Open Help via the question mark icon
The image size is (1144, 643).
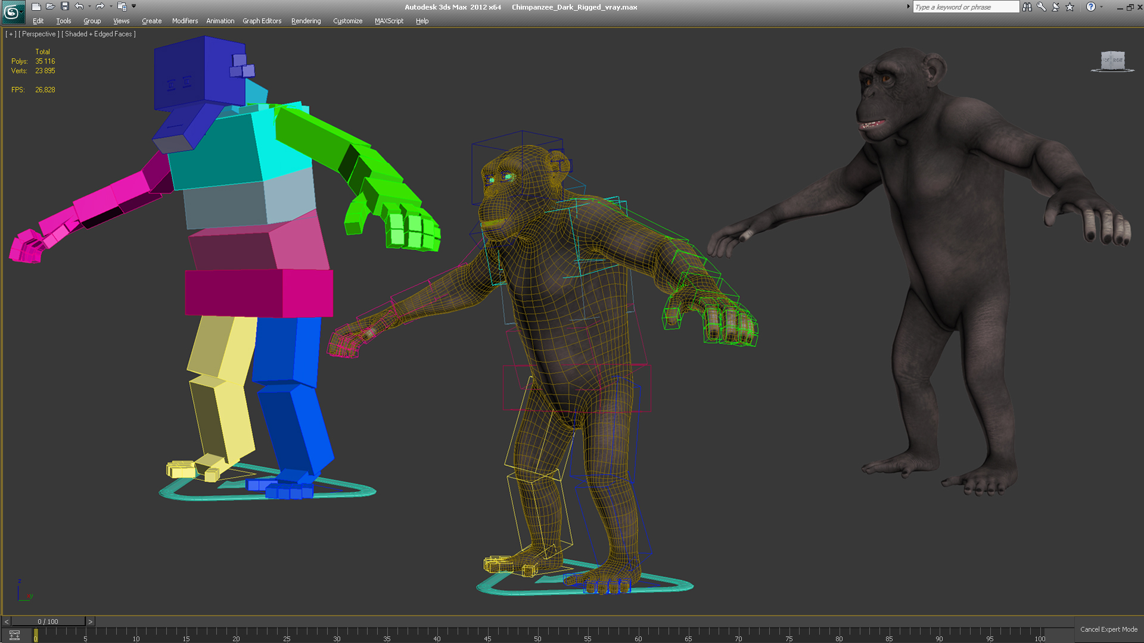tap(1091, 7)
